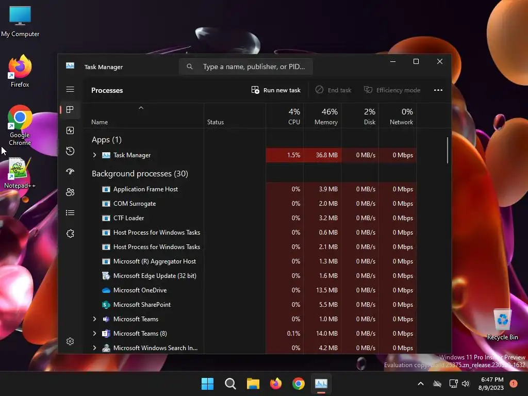Screen dimensions: 528x396
Task: Open the Details sidebar icon
Action: coord(70,213)
